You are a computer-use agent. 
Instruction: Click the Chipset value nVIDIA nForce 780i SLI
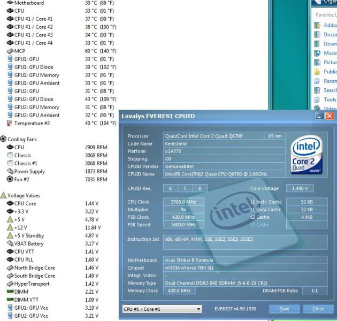[245, 267]
